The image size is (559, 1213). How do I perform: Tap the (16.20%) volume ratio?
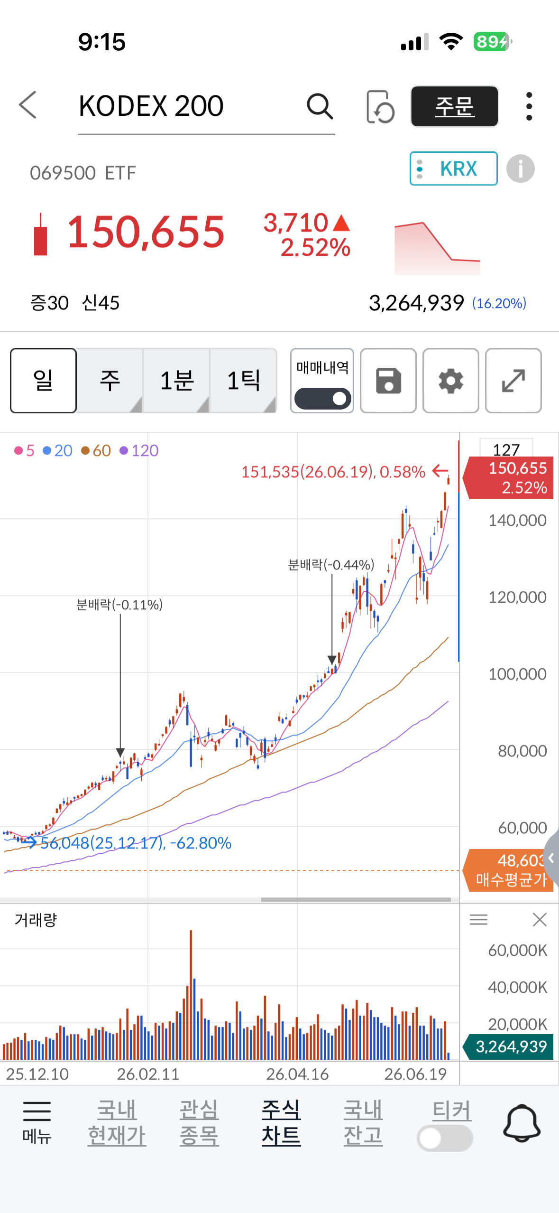point(499,303)
